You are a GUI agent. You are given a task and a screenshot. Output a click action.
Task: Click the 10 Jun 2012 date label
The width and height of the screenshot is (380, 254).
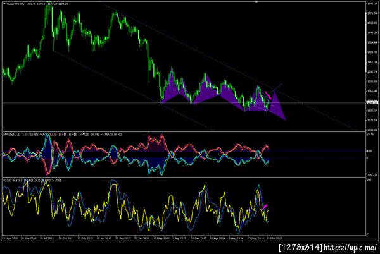pos(104,238)
